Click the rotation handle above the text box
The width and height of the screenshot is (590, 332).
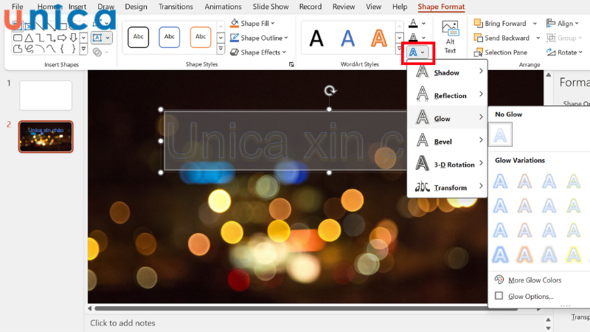[330, 91]
